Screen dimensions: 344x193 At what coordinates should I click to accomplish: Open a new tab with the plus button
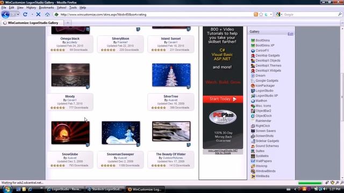click(x=68, y=23)
